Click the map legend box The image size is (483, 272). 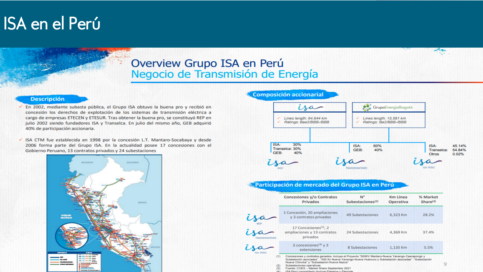(75, 261)
